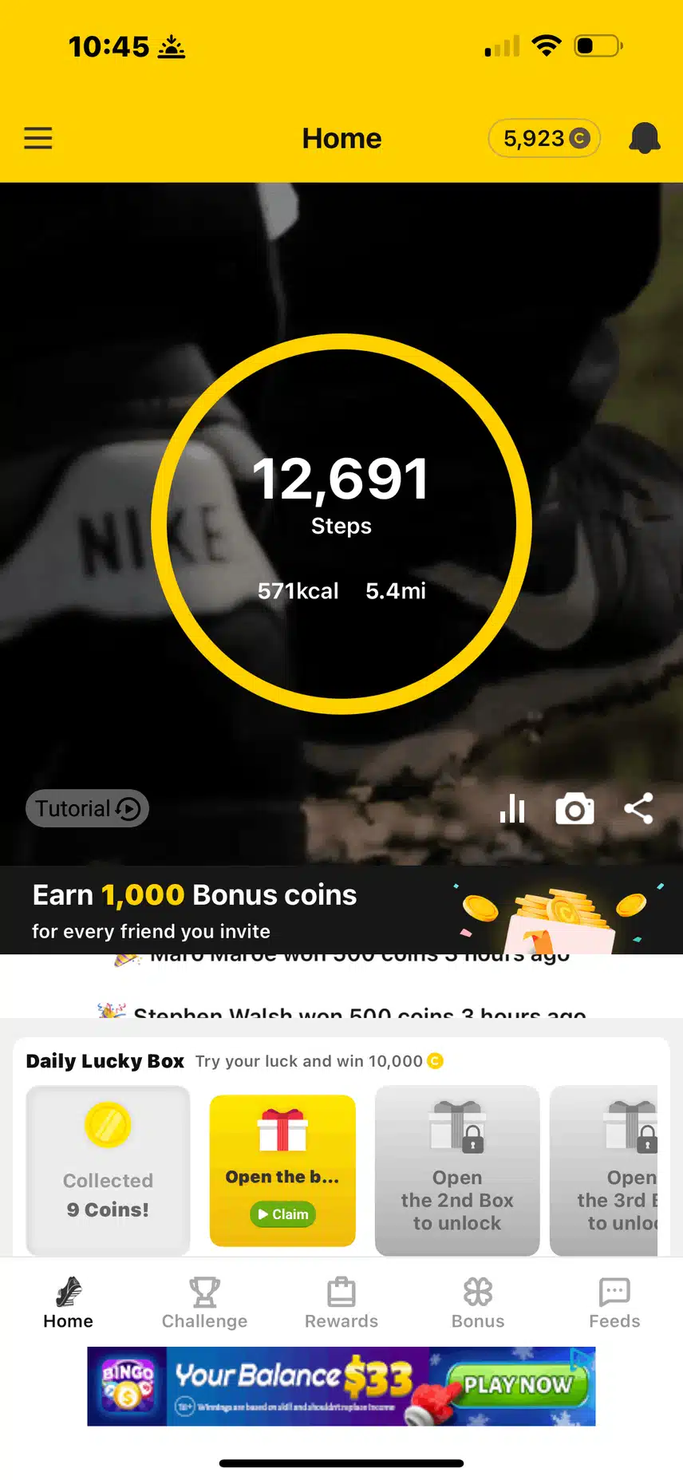Switch to the Rewards tab
The height and width of the screenshot is (1480, 683).
341,1303
